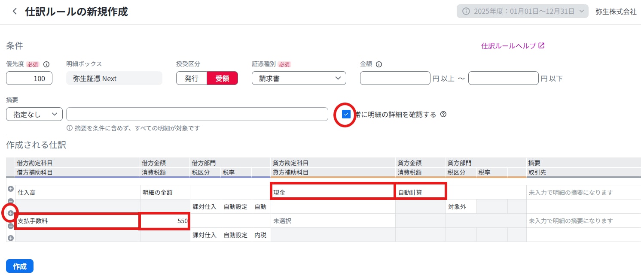641x278 pixels.
Task: Click the 摘要 placeholder cell in the 仕入高 row
Action: coord(583,193)
